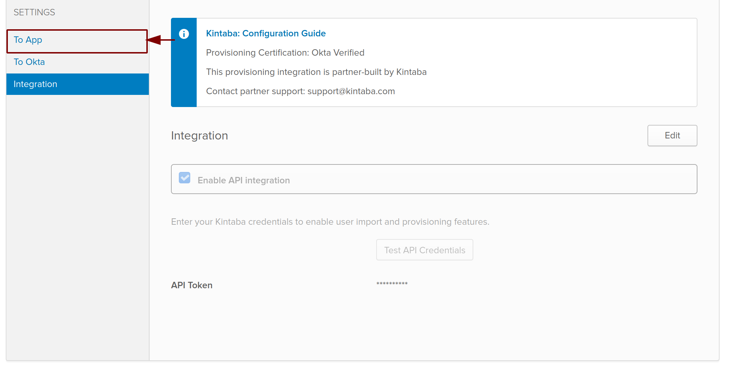741x366 pixels.
Task: Open the To App settings tab
Action: [x=28, y=40]
